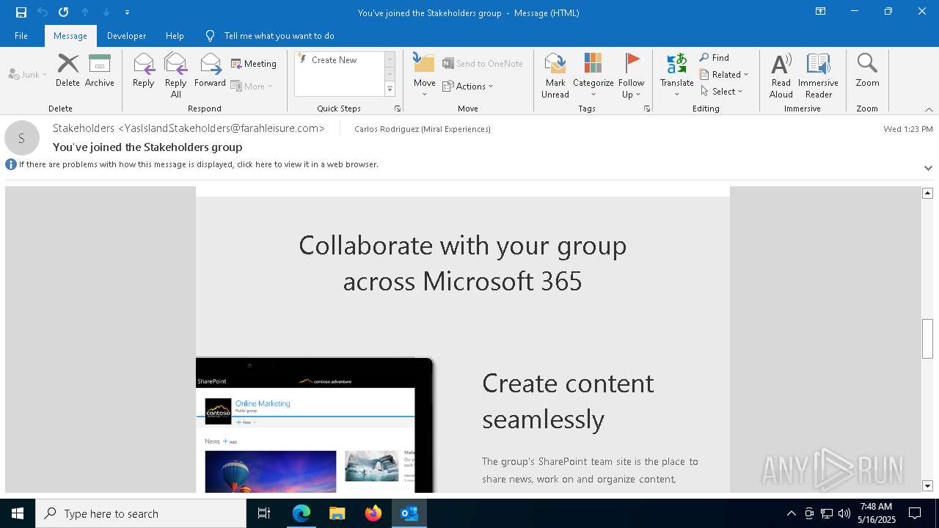Open Quick Steps dialog launcher

(x=398, y=109)
